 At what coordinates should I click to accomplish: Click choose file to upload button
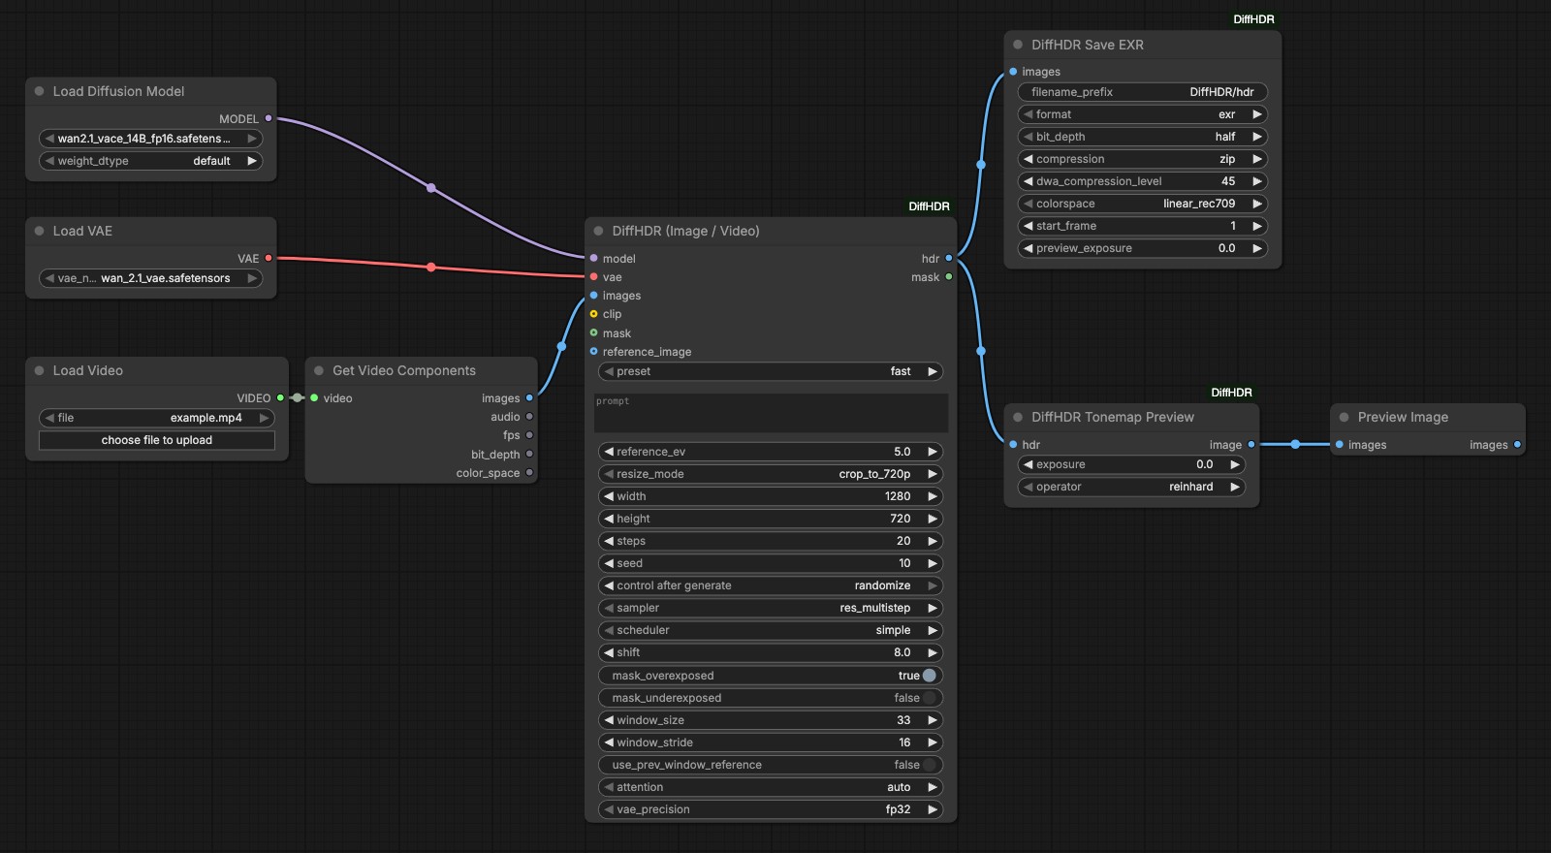click(157, 440)
